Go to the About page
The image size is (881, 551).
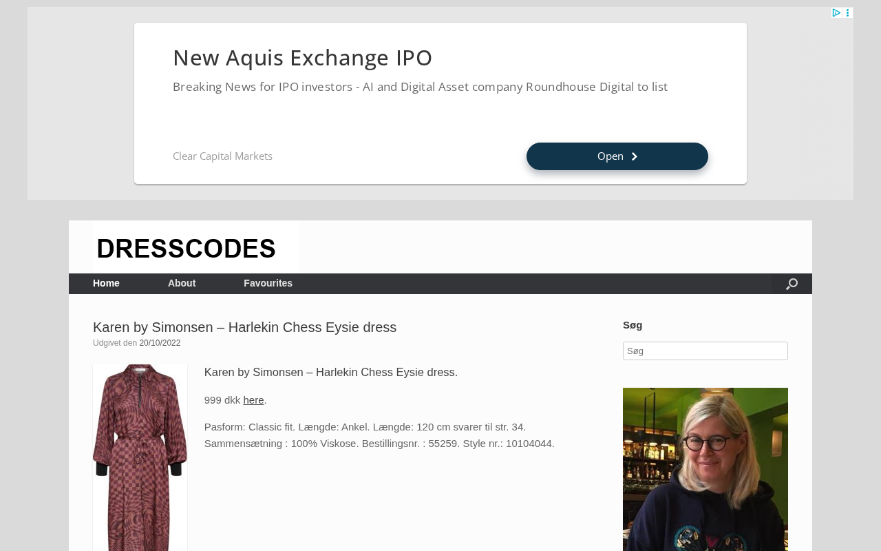tap(182, 284)
